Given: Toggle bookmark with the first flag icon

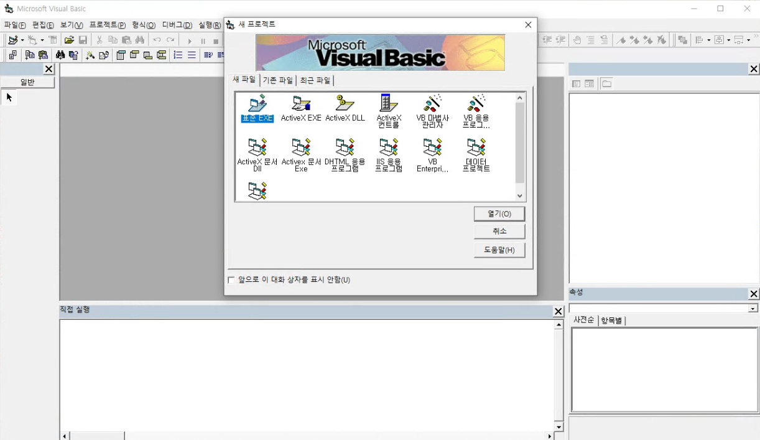Looking at the screenshot, I should pos(621,40).
